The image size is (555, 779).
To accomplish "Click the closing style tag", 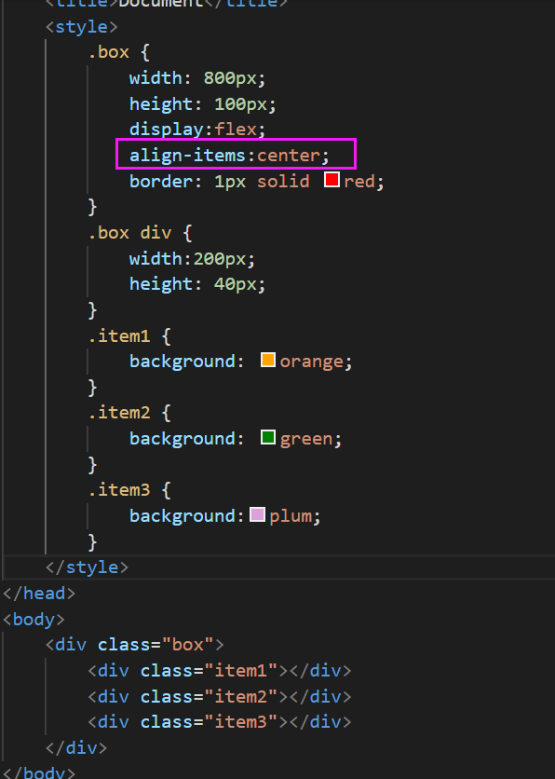I will [x=87, y=567].
